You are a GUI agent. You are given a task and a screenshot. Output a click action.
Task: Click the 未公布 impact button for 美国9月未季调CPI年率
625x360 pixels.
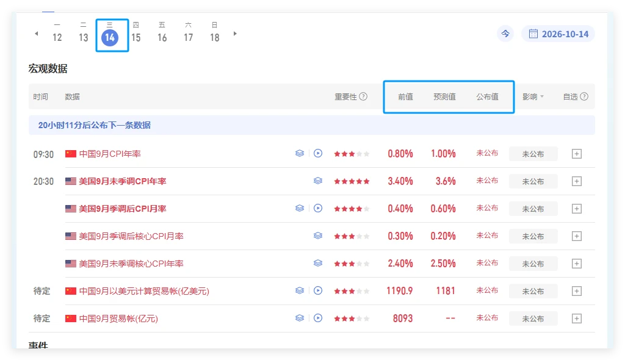533,181
